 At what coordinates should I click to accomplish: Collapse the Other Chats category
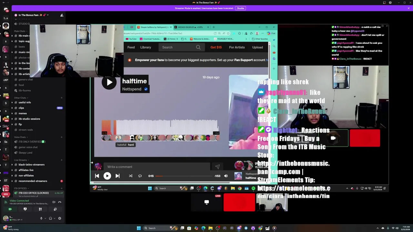[x=21, y=98]
